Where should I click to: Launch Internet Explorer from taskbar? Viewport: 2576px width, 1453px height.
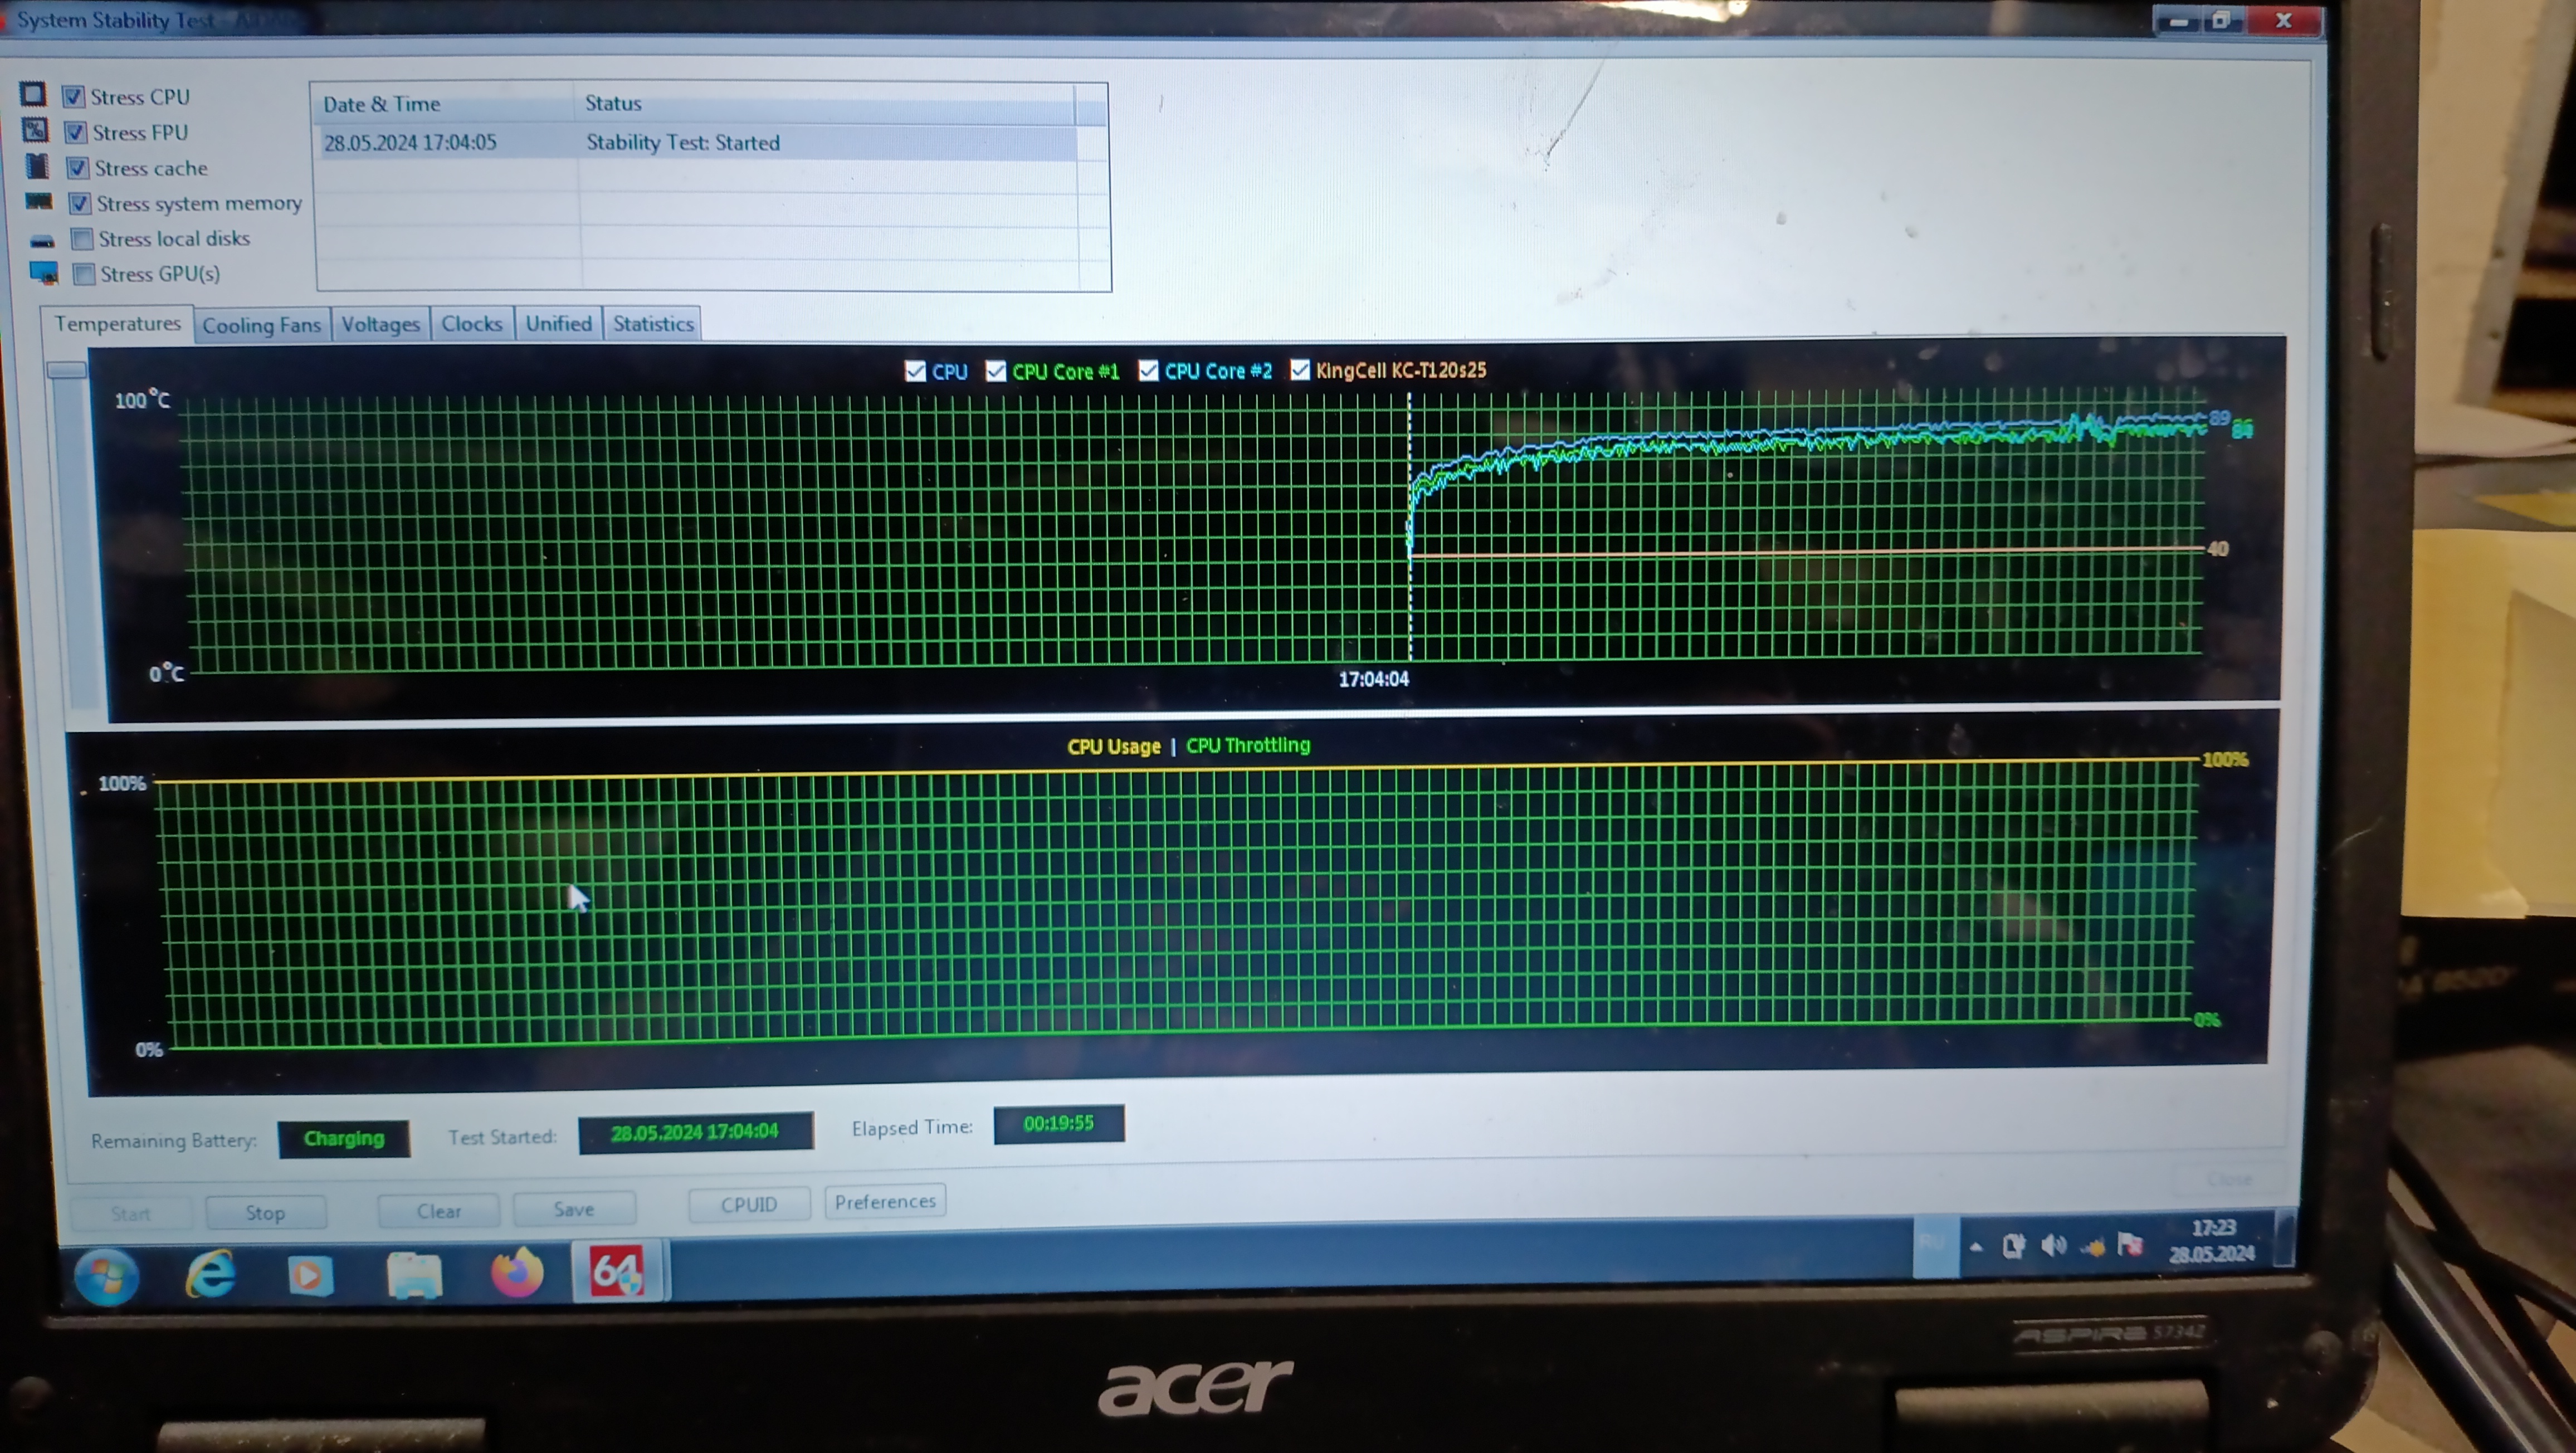coord(211,1275)
